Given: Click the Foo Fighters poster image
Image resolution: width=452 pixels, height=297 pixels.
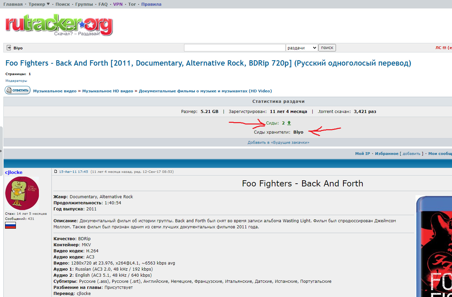Looking at the screenshot, I should [x=434, y=246].
